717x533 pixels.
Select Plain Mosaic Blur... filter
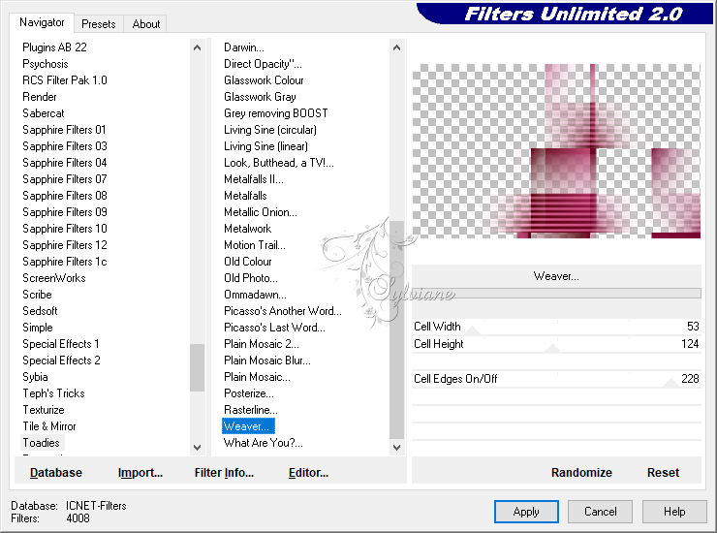tap(267, 361)
